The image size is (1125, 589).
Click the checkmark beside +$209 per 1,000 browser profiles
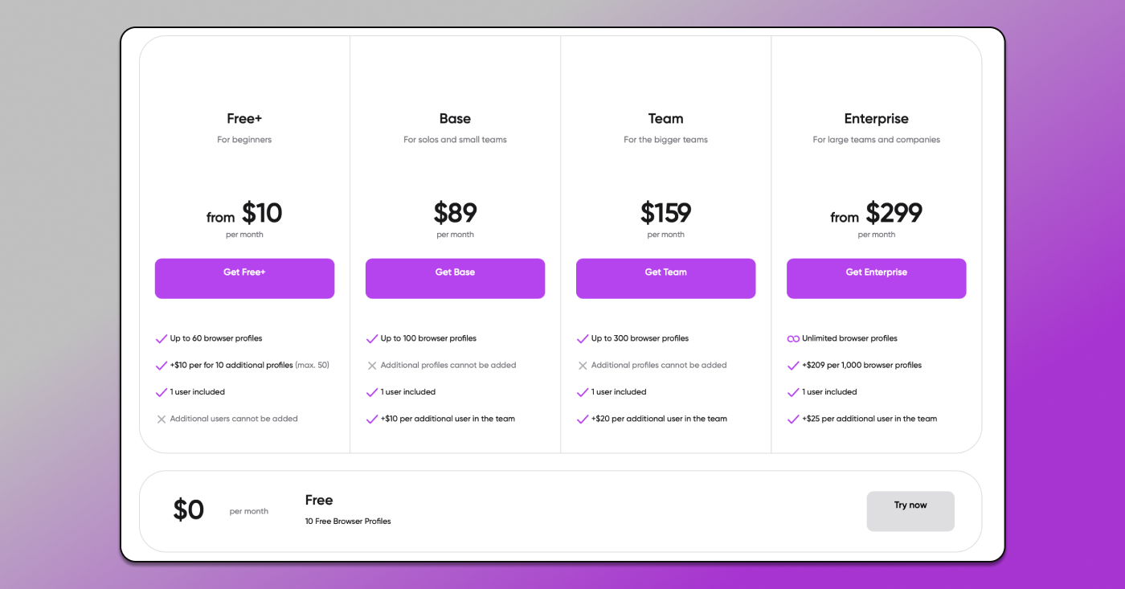pyautogui.click(x=794, y=365)
